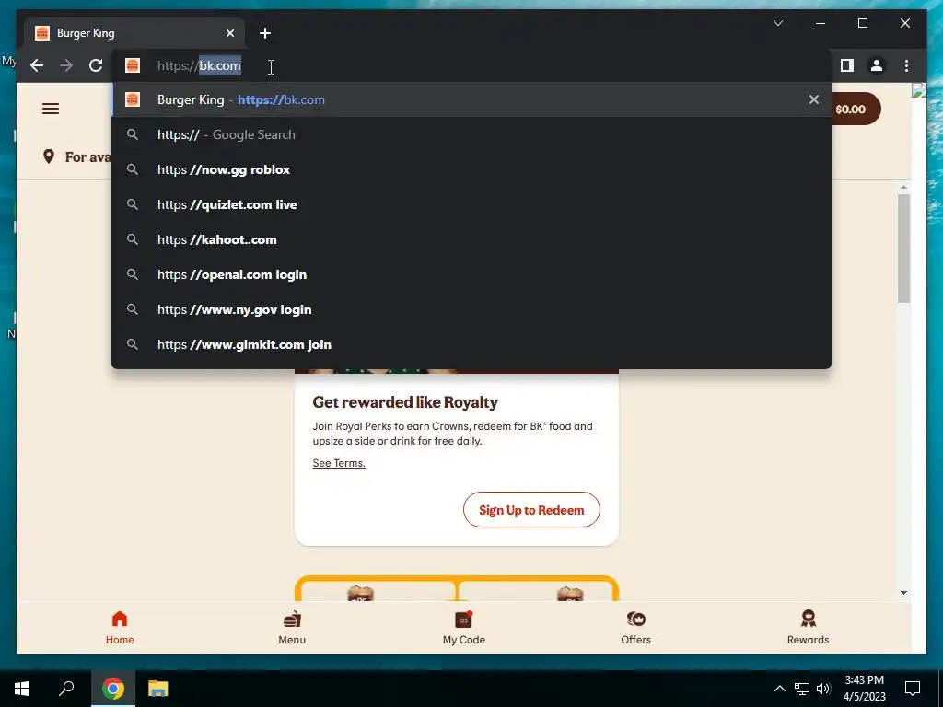Open the Menu tab
The width and height of the screenshot is (943, 707).
click(292, 627)
